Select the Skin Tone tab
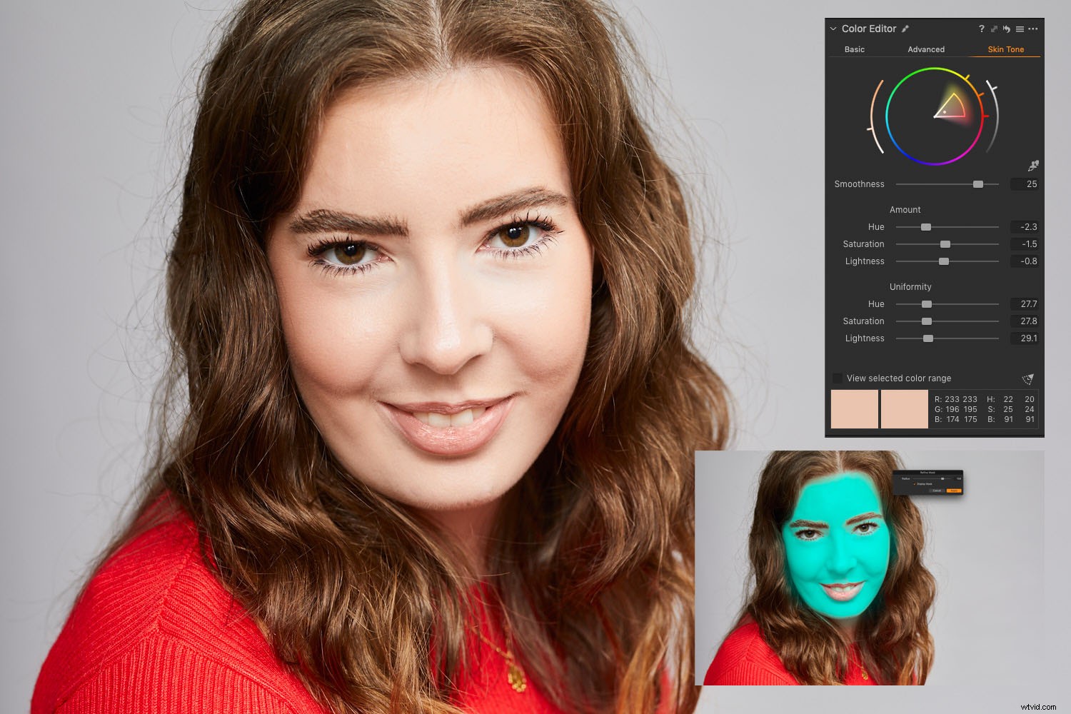The width and height of the screenshot is (1071, 714). coord(1005,49)
